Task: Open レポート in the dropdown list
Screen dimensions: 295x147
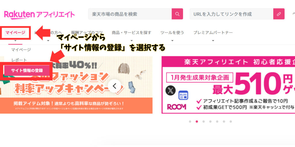Action: coord(19,60)
